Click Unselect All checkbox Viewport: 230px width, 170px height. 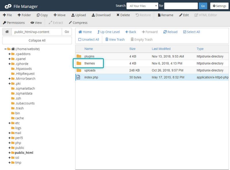80,39
